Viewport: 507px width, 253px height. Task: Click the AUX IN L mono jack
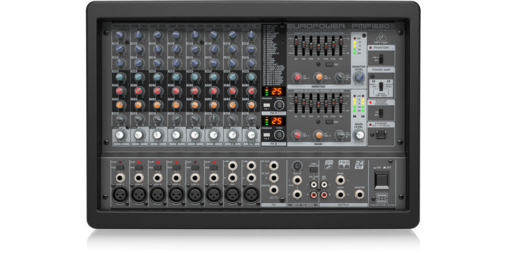pos(297,180)
